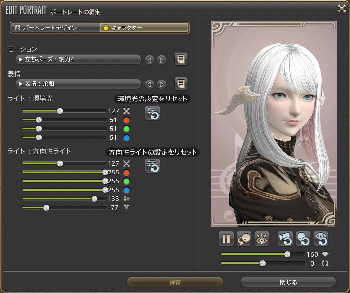
Task: Select previous expression with left arrow
Action: 149,84
